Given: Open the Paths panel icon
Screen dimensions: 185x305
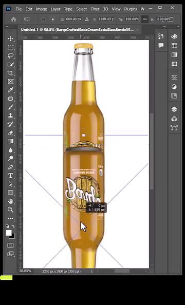Looking at the screenshot, I should (174, 128).
